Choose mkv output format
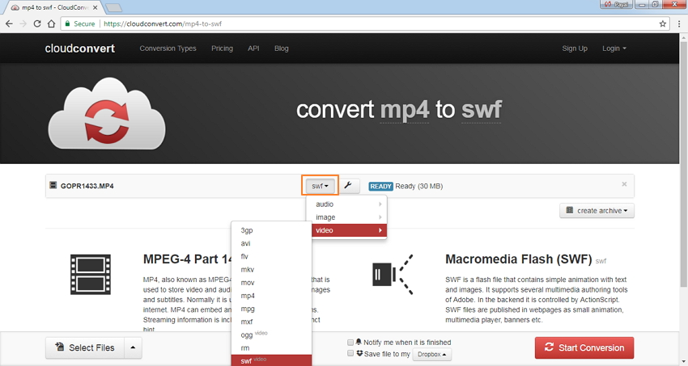Image resolution: width=688 pixels, height=366 pixels. pyautogui.click(x=271, y=270)
